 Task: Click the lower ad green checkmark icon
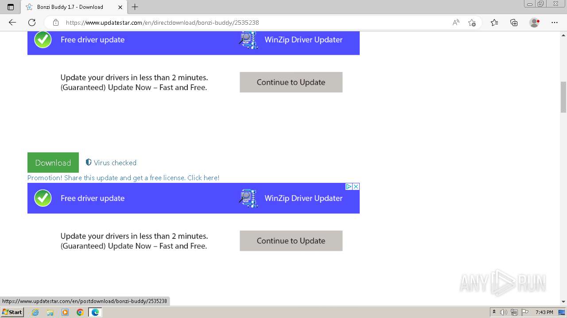(43, 198)
